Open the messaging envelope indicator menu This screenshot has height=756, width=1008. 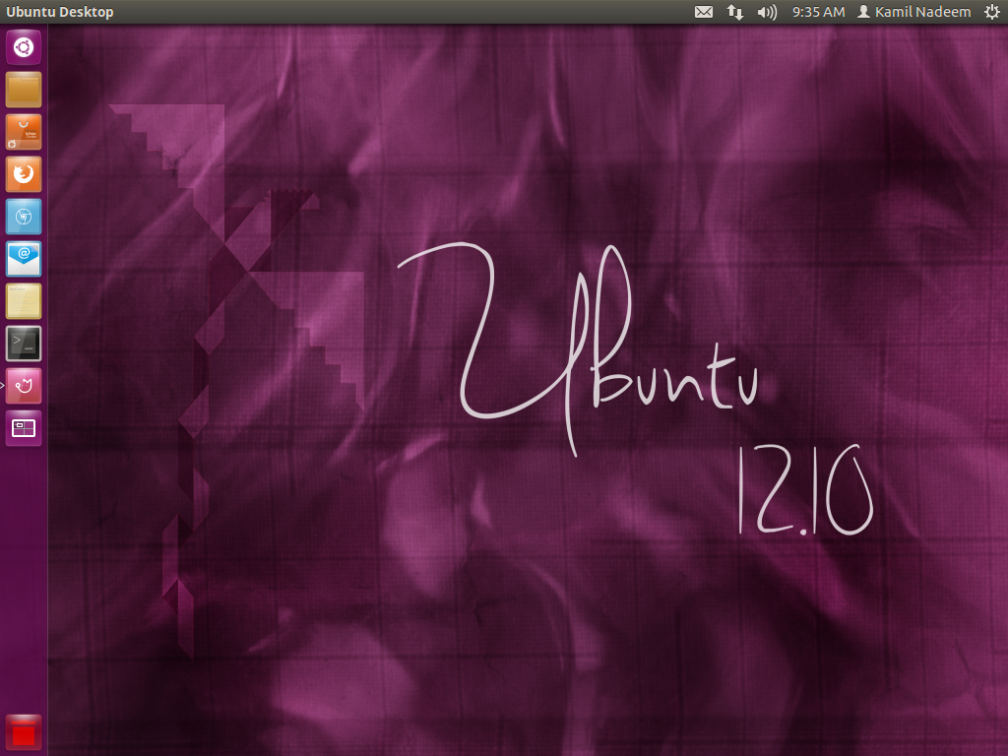pyautogui.click(x=704, y=12)
